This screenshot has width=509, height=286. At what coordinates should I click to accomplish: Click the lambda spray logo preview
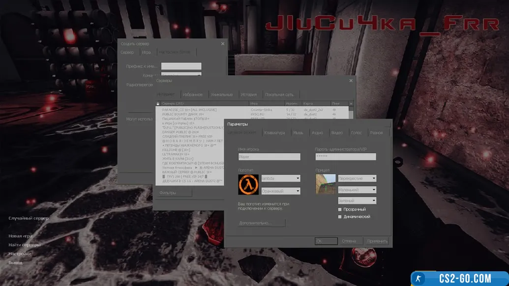[x=248, y=184]
